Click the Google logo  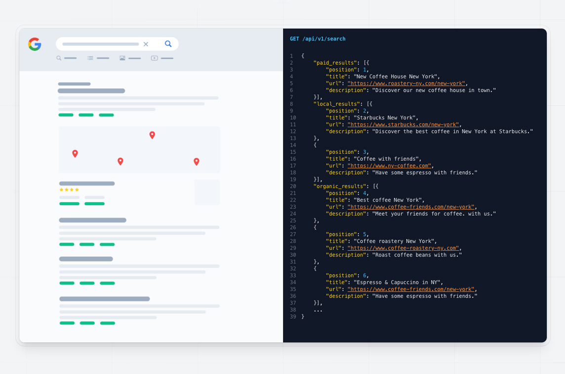pos(35,44)
